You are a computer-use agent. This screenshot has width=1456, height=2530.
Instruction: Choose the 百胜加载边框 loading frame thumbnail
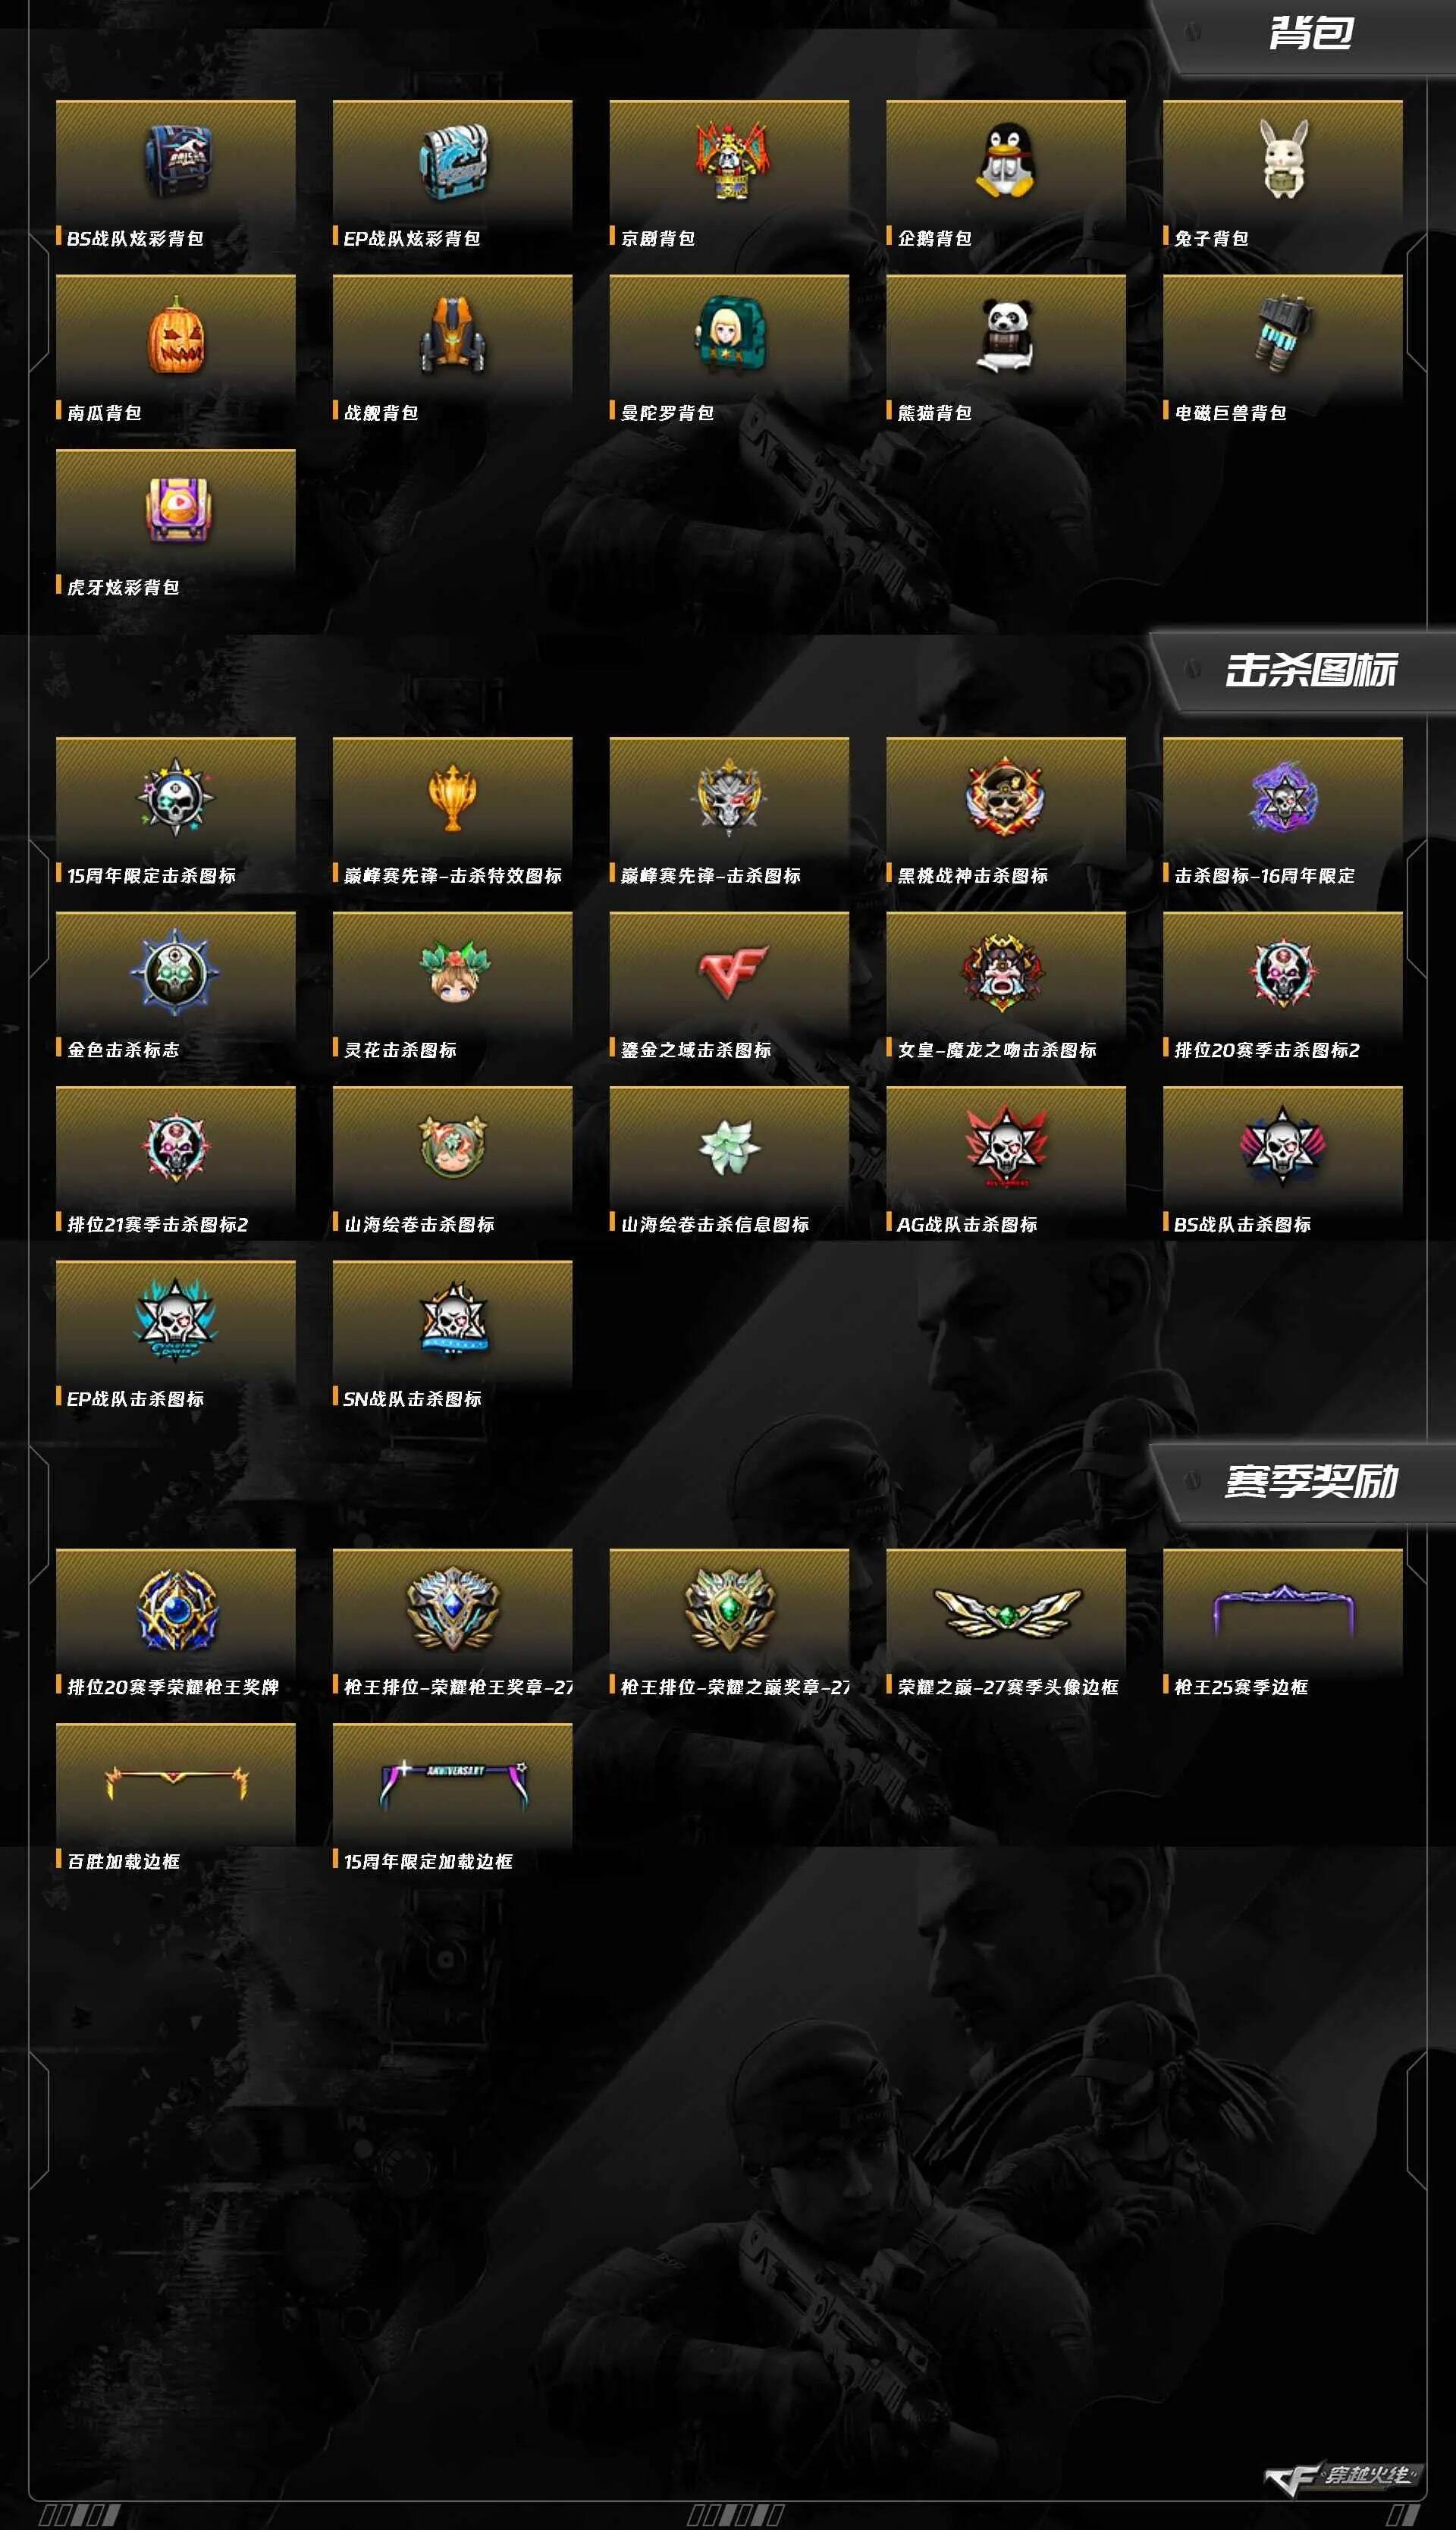(x=176, y=1783)
